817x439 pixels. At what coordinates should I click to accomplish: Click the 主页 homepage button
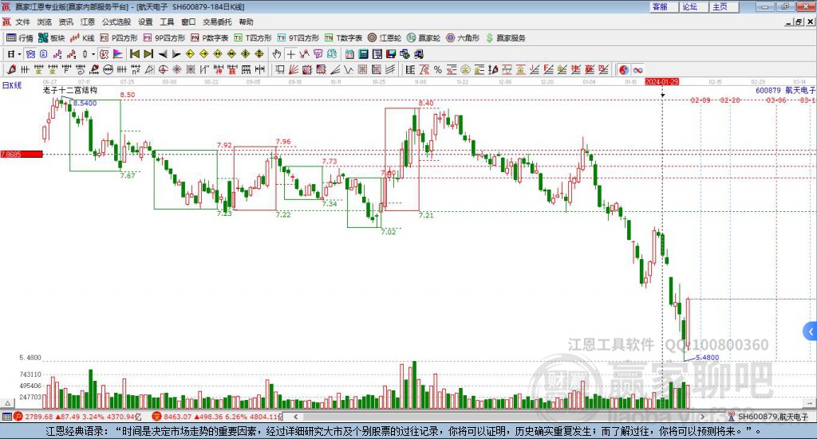coord(724,6)
